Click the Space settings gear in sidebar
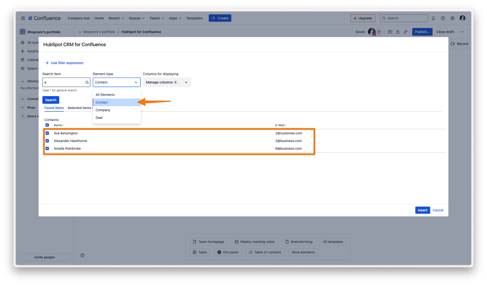 point(22,69)
